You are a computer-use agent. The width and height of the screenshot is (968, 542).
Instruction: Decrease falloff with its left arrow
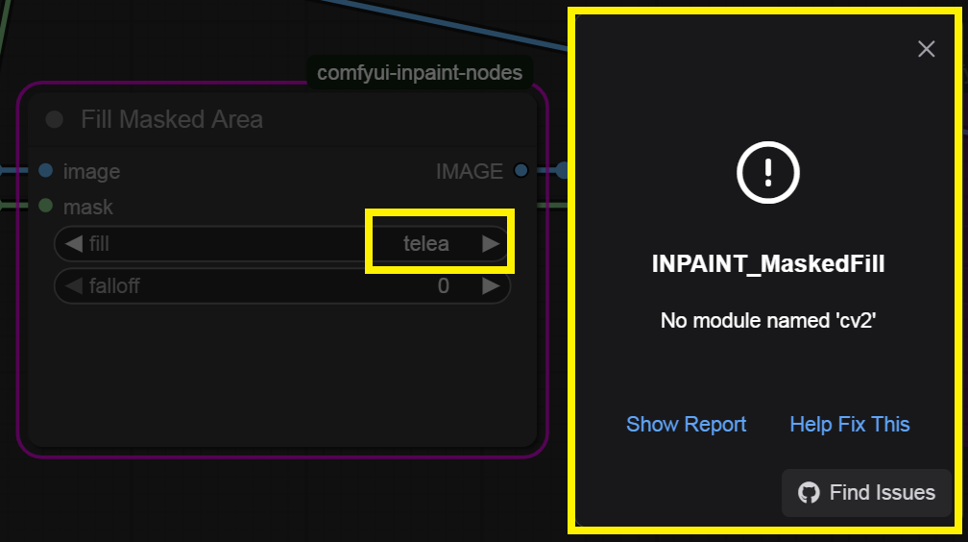[x=73, y=285]
